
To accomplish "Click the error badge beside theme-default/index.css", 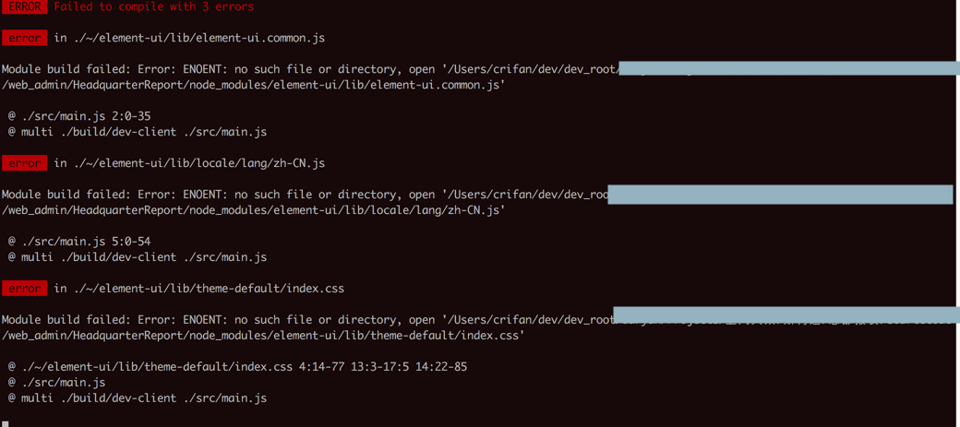I will (24, 289).
